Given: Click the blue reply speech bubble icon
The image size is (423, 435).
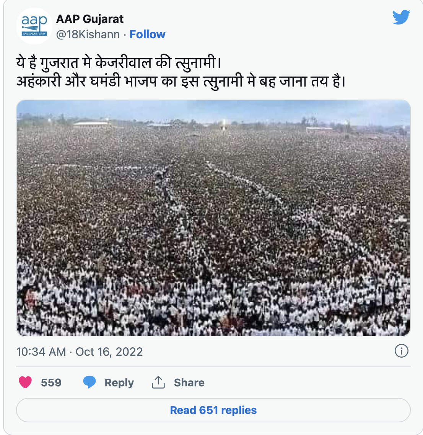Looking at the screenshot, I should (x=89, y=382).
